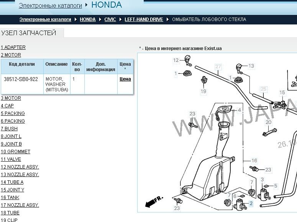
Task: Select the 7 BUSH part link
Action: (9, 129)
